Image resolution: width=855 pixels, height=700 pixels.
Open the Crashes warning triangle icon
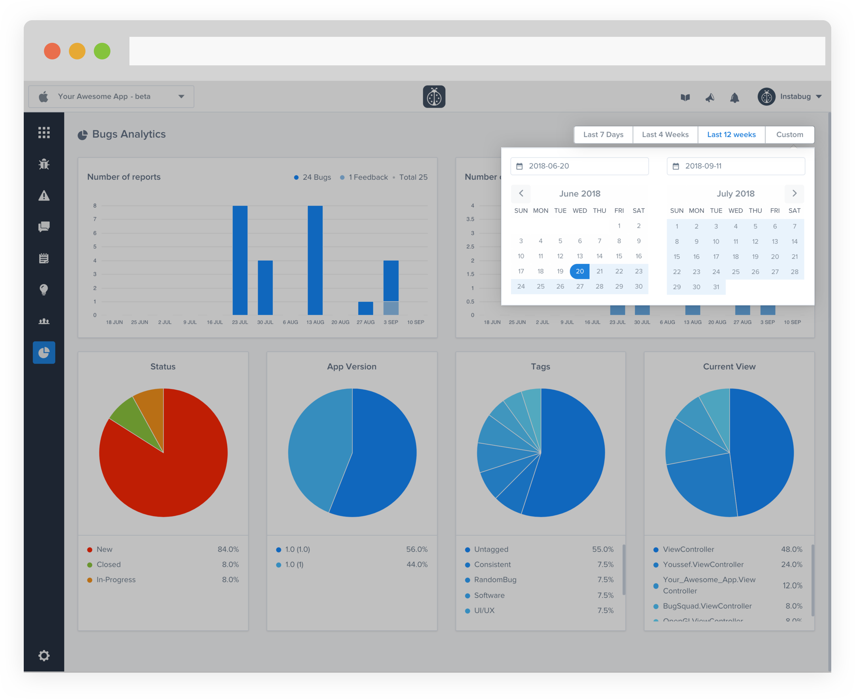[x=44, y=196]
